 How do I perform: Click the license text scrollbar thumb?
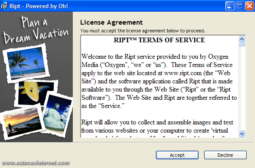pyautogui.click(x=242, y=44)
